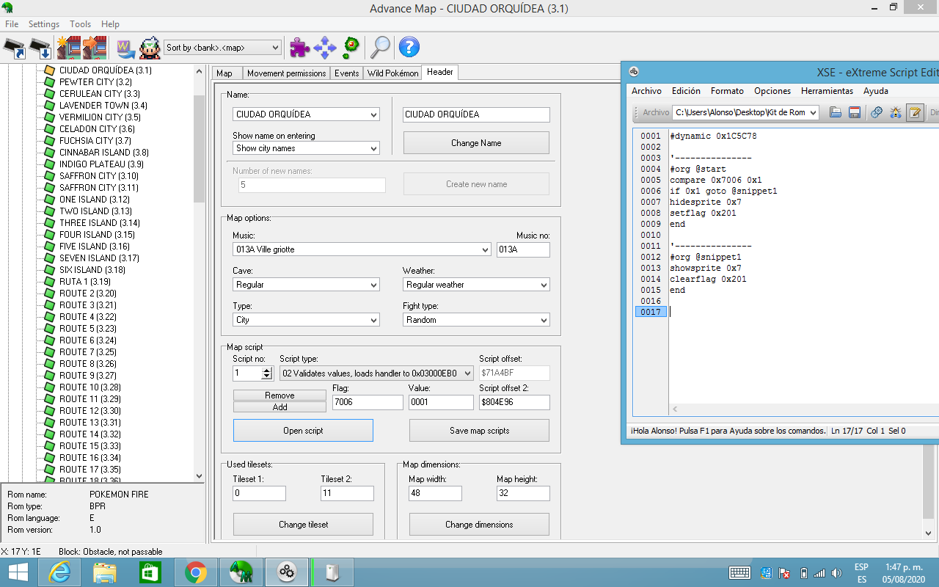This screenshot has height=587, width=939.
Task: Expand the Weather dropdown
Action: pyautogui.click(x=476, y=285)
